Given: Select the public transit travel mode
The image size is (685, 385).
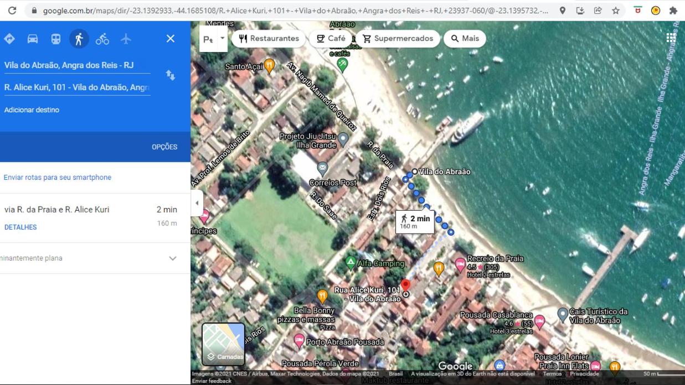Looking at the screenshot, I should pyautogui.click(x=56, y=39).
